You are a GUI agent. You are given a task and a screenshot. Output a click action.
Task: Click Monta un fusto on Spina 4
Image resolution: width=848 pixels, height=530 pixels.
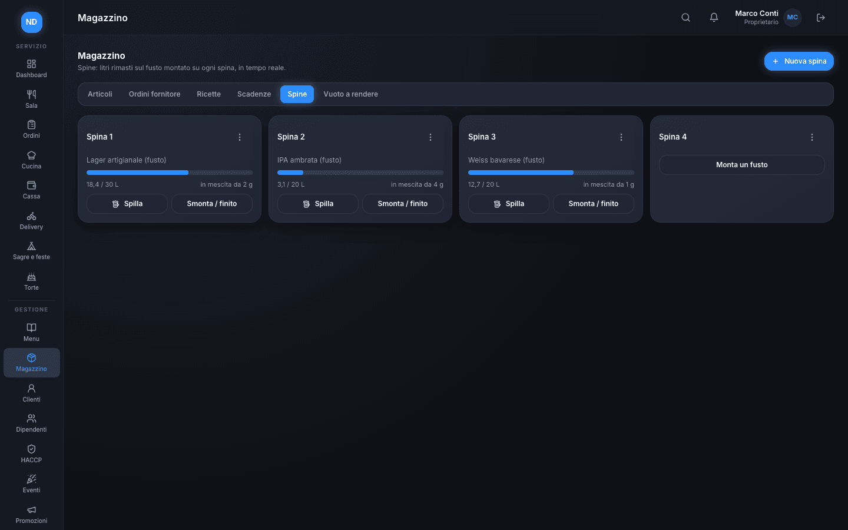[742, 165]
